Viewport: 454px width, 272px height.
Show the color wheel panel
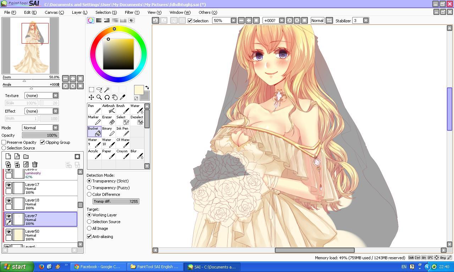pos(90,21)
